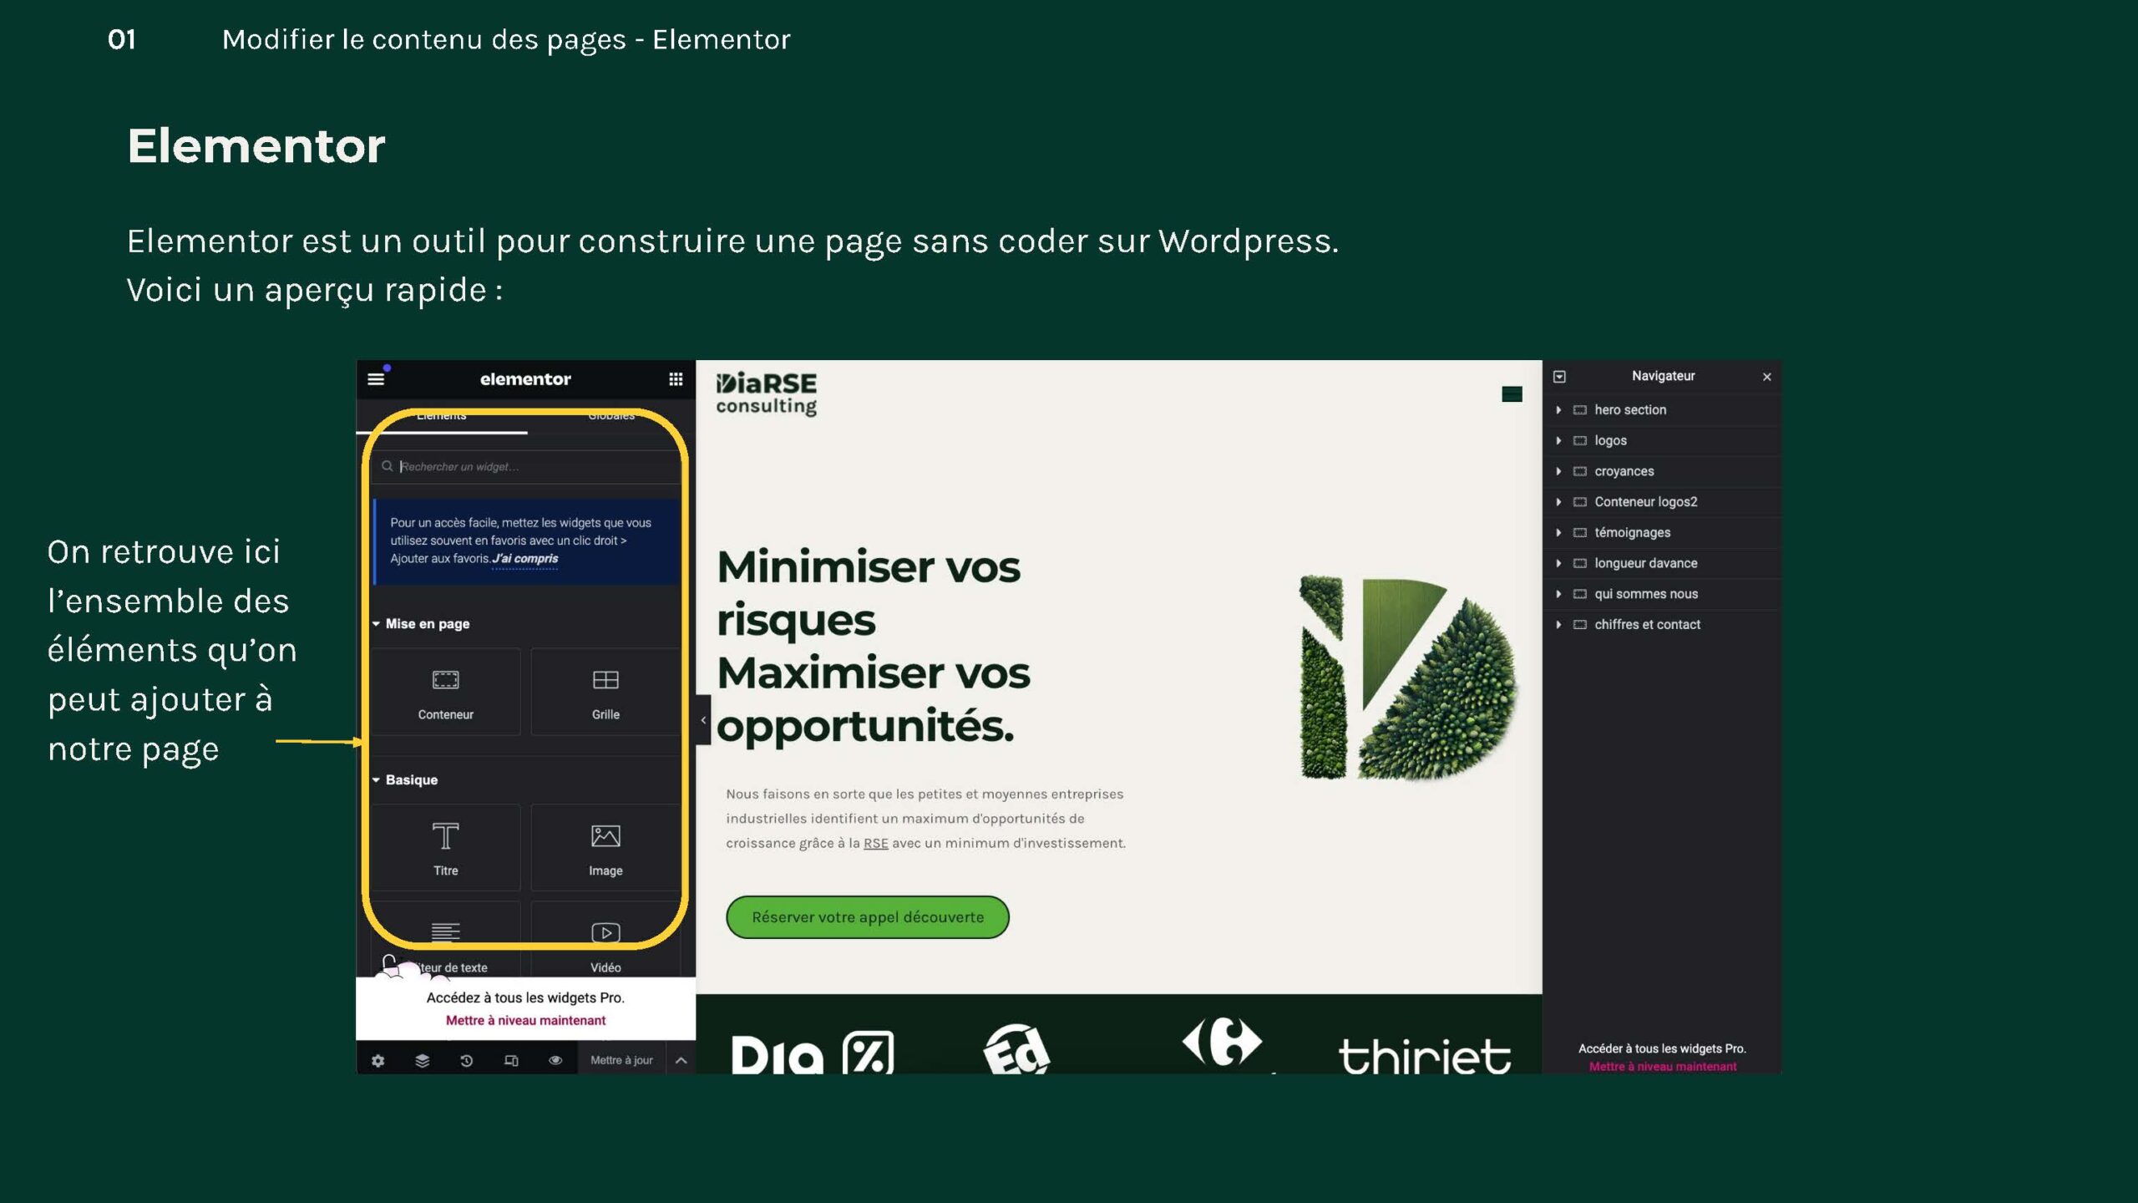Expand the témoignages item

pos(1558,533)
